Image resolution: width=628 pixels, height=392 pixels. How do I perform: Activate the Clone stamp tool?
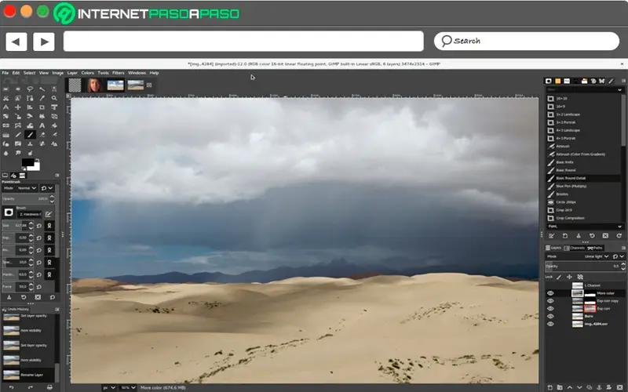pyautogui.click(x=30, y=143)
